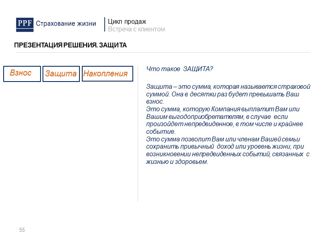
Task: Select the Накопления box
Action: [x=108, y=74]
